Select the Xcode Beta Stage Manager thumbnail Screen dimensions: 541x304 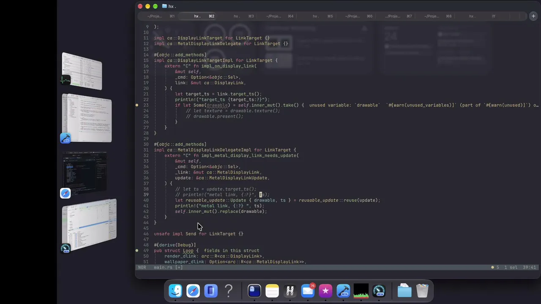(x=87, y=118)
